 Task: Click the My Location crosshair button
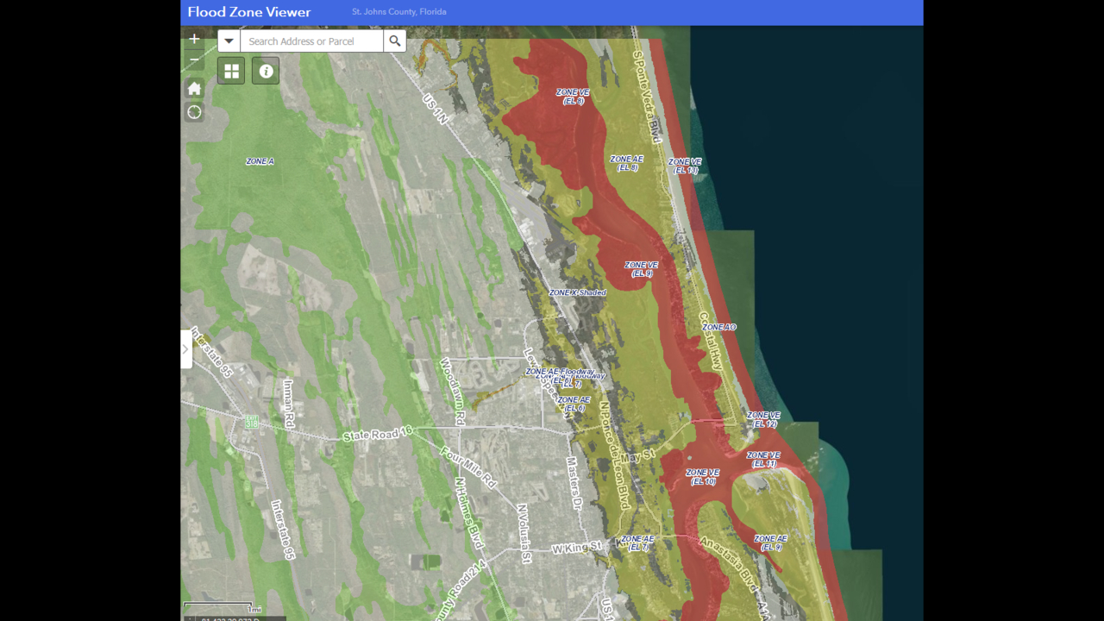click(194, 112)
